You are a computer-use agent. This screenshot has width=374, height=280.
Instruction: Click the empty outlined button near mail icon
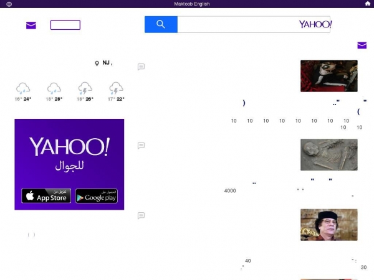pyautogui.click(x=65, y=25)
